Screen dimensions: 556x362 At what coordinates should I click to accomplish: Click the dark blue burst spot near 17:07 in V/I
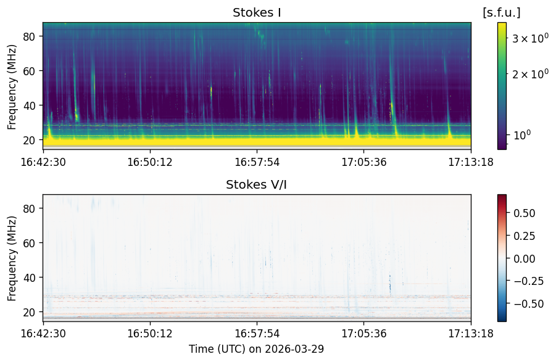[x=390, y=282]
